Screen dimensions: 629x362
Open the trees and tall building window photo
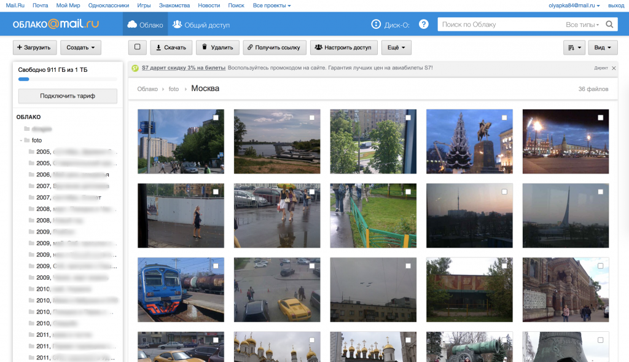click(373, 141)
